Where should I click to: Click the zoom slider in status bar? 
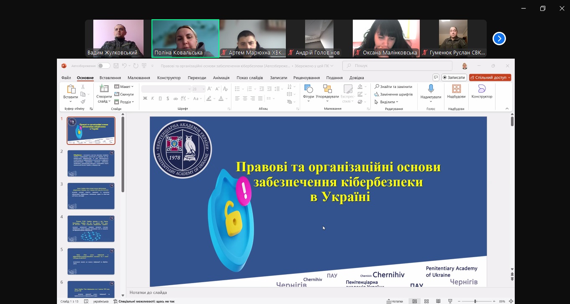(x=475, y=301)
